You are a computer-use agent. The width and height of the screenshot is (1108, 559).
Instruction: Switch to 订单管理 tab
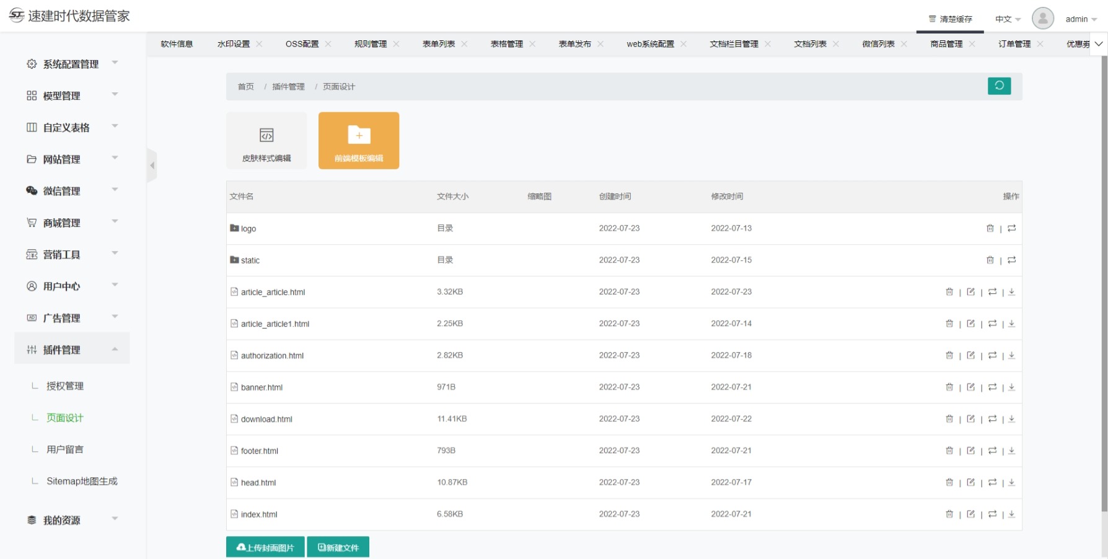pyautogui.click(x=1014, y=44)
